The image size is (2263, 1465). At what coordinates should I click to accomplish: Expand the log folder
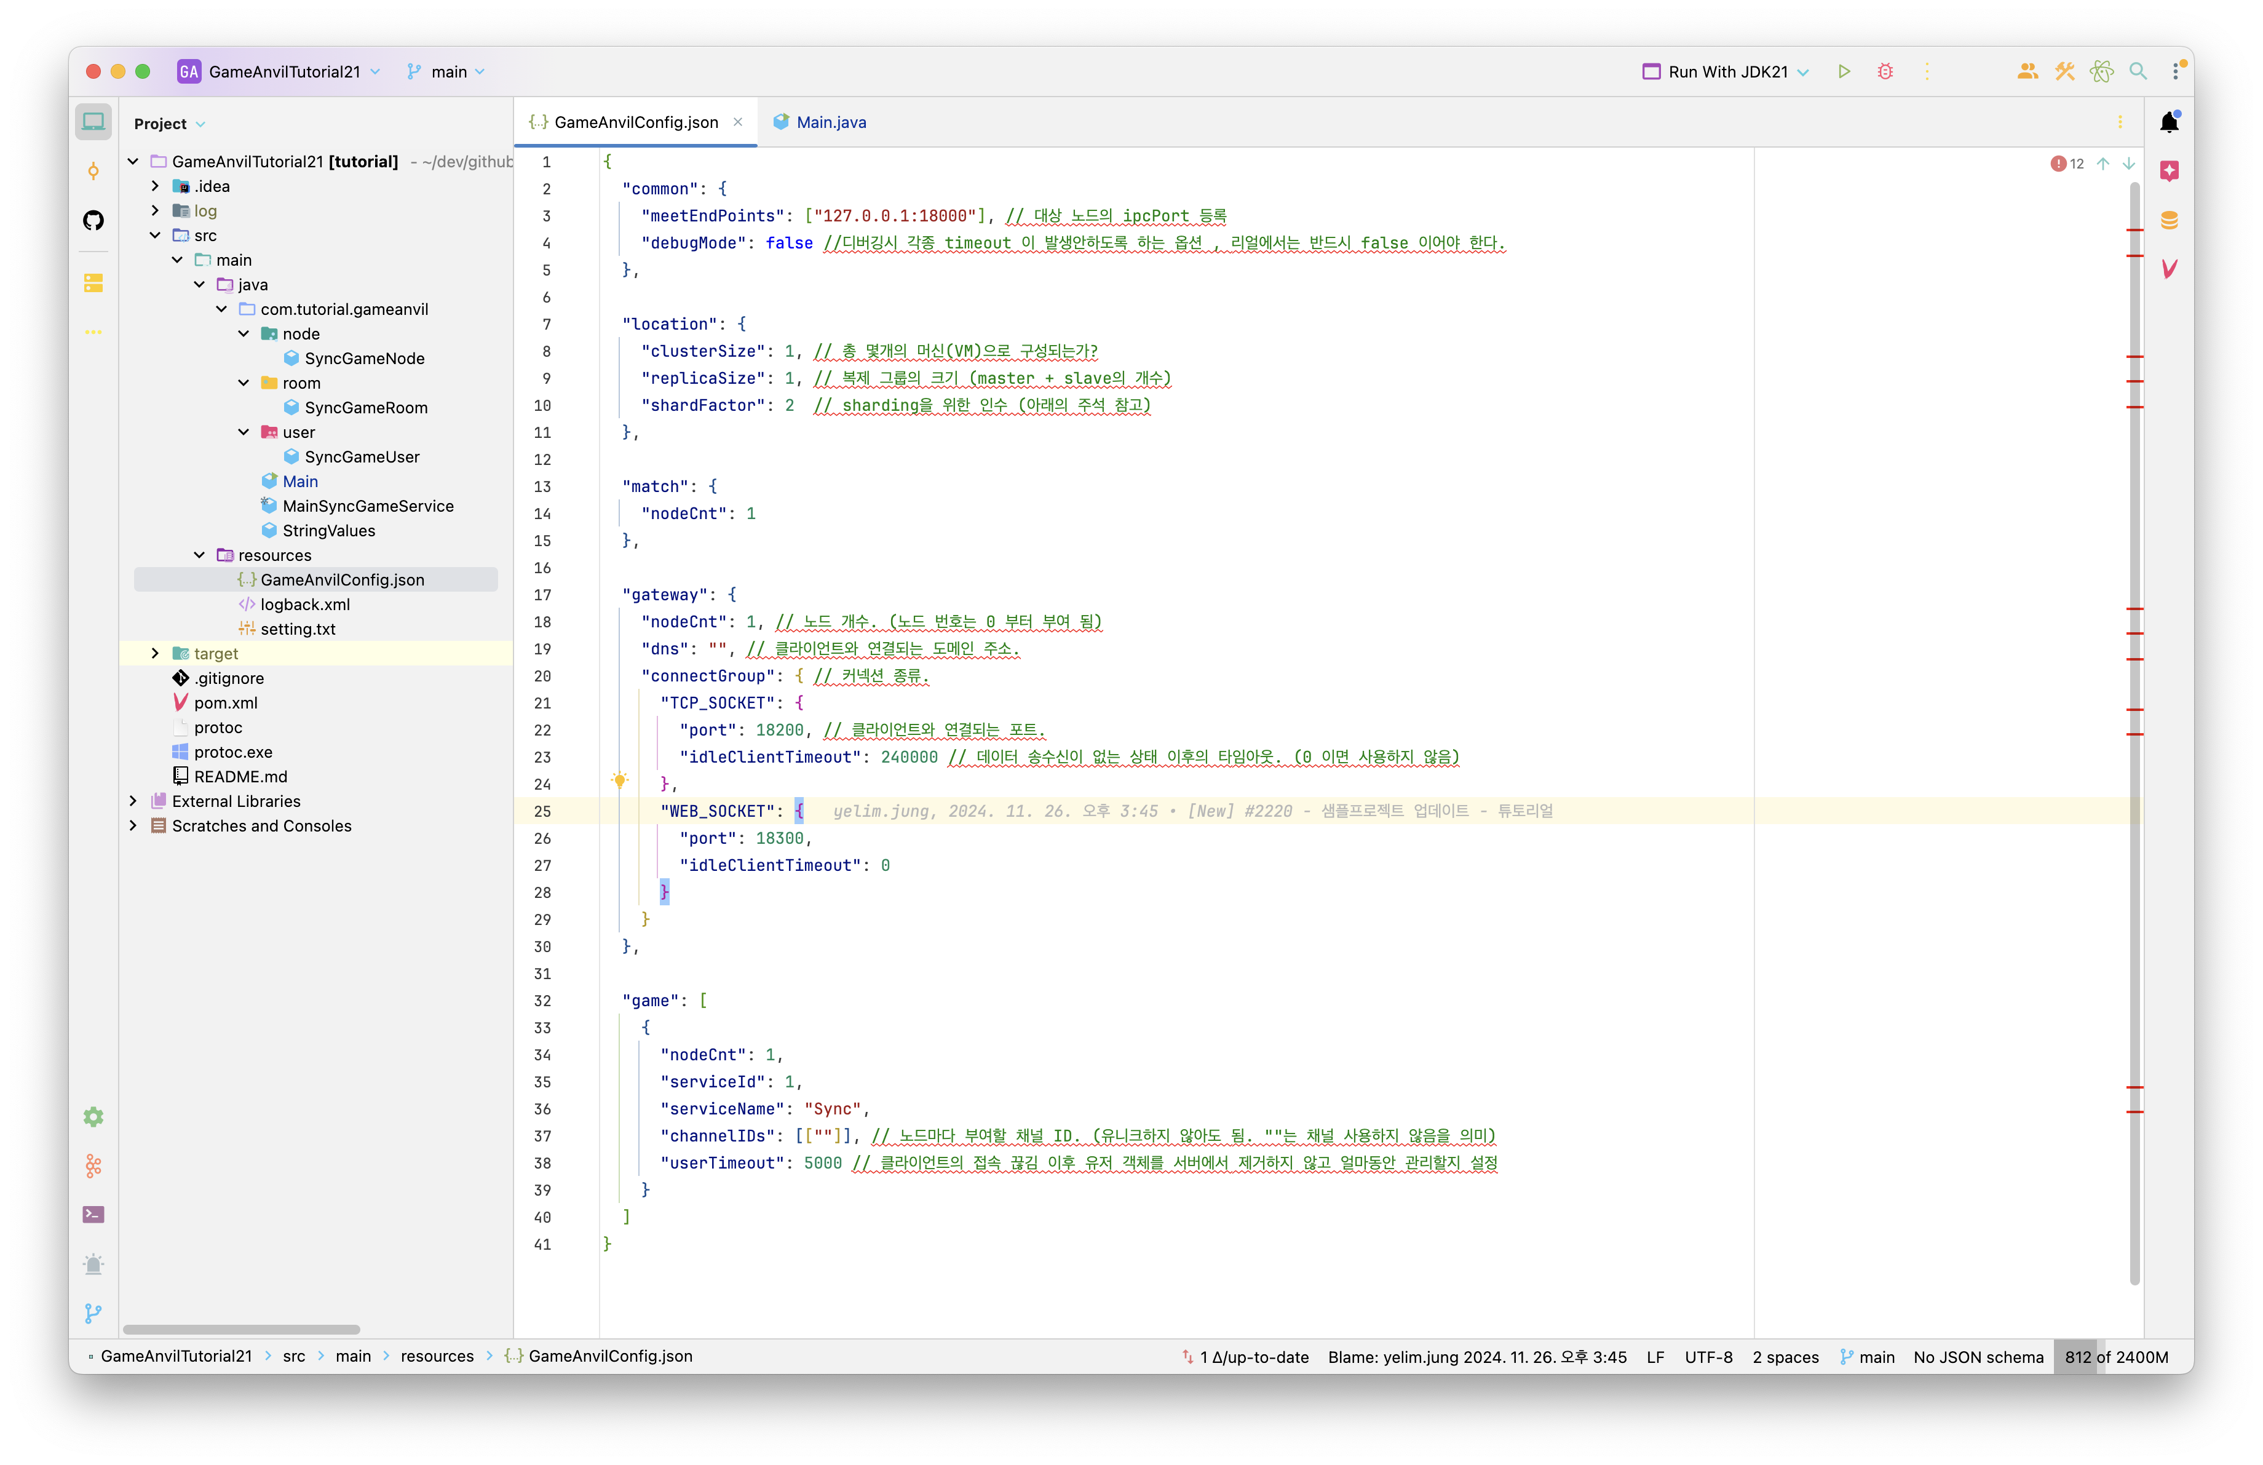155,211
